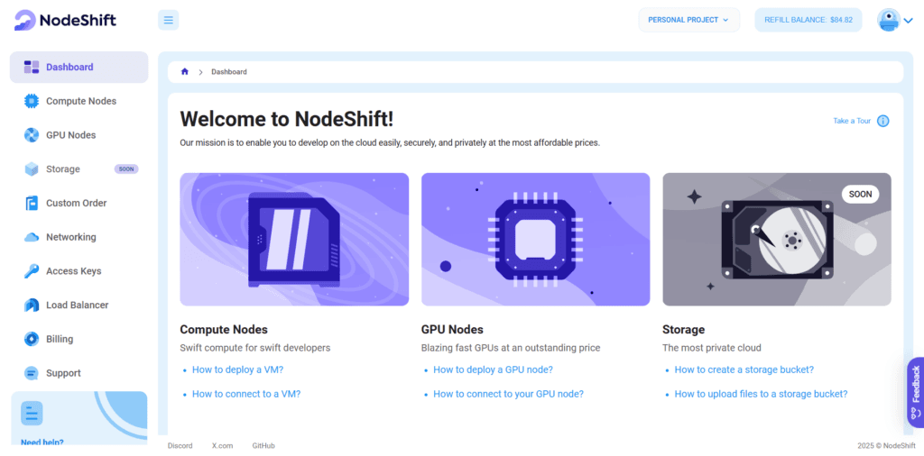This screenshot has height=456, width=924.
Task: Click the GPU Nodes sidebar icon
Action: (32, 135)
